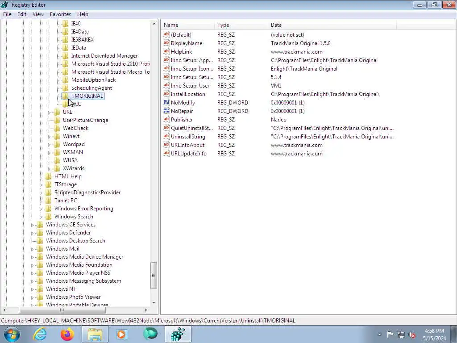Open the Windows Start menu
This screenshot has height=343, width=457.
click(x=12, y=334)
